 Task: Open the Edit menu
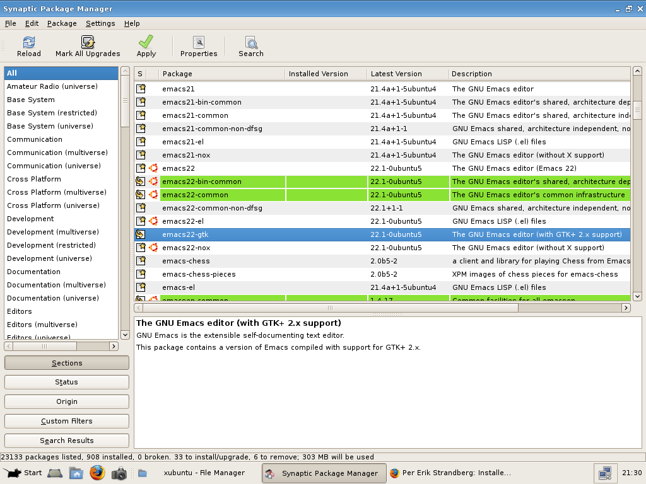click(x=32, y=23)
